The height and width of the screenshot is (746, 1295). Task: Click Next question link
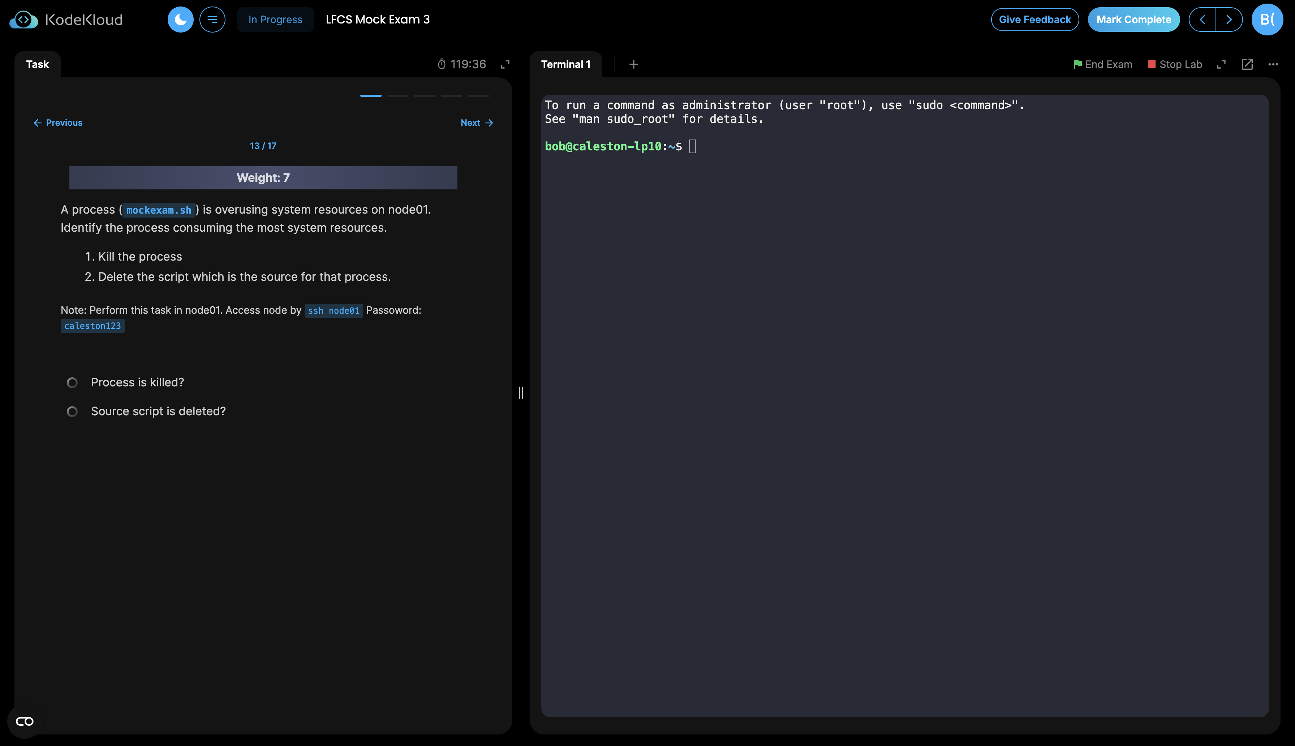(x=477, y=123)
